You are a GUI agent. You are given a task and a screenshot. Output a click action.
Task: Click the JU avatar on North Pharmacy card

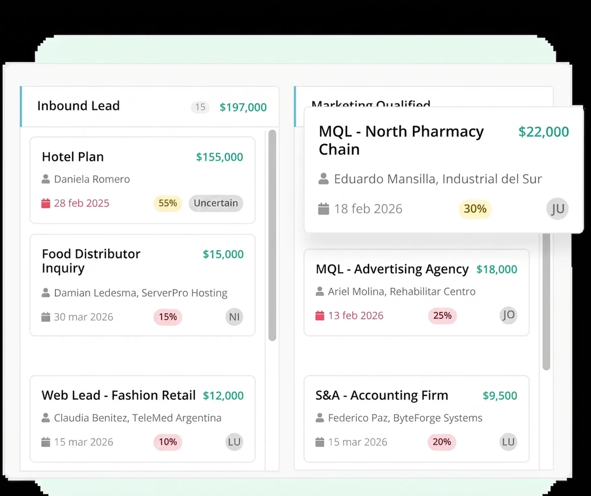557,209
